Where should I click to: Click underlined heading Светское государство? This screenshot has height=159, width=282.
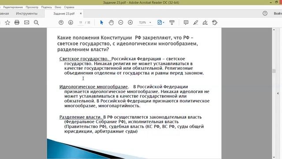point(84,59)
